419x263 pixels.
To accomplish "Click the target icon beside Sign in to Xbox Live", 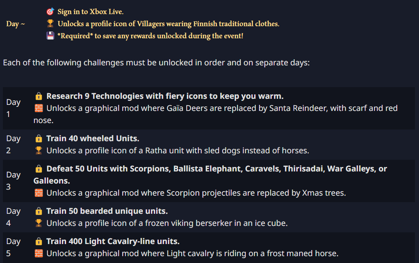I will 50,12.
